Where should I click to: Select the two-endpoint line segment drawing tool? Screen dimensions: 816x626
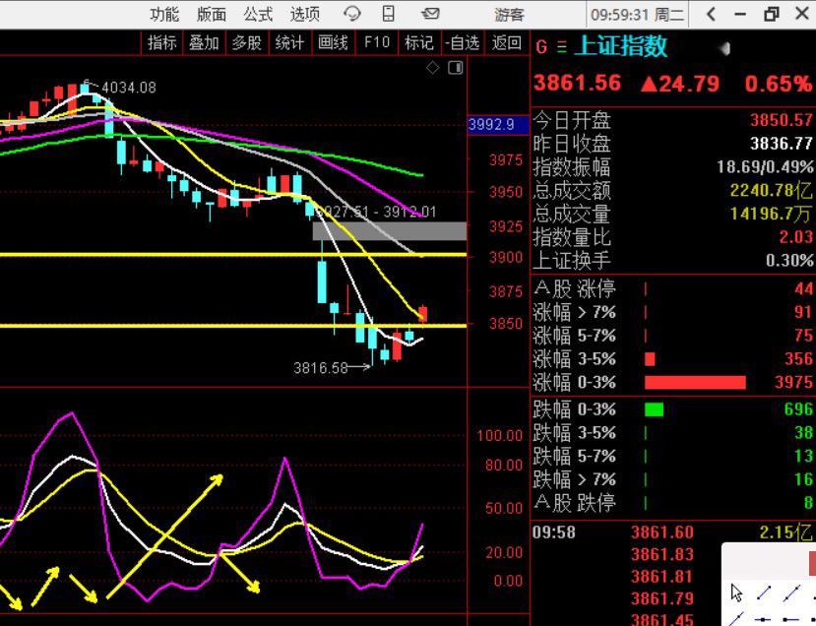click(x=764, y=593)
